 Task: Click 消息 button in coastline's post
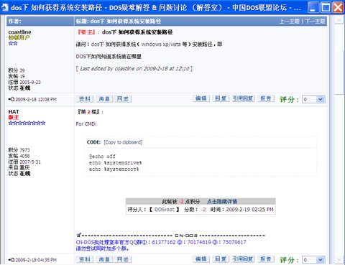104,98
